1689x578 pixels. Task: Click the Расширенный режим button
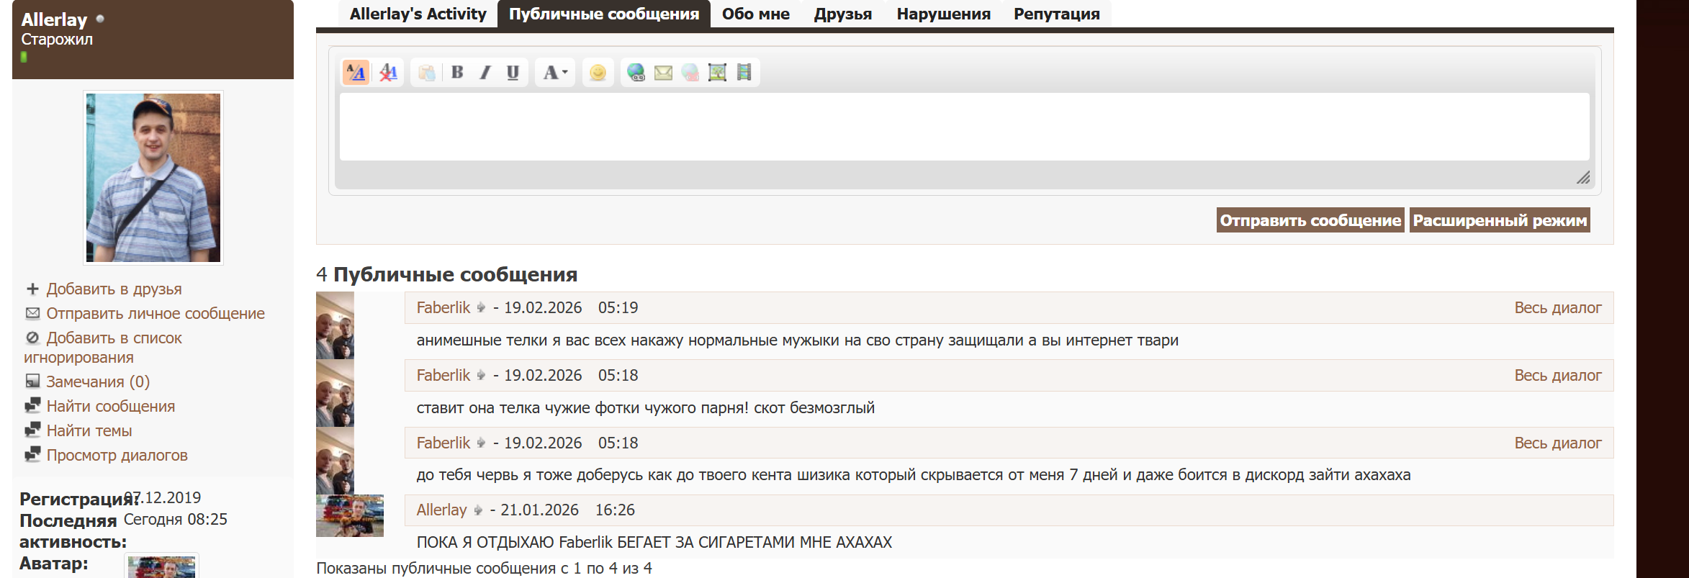coord(1500,220)
